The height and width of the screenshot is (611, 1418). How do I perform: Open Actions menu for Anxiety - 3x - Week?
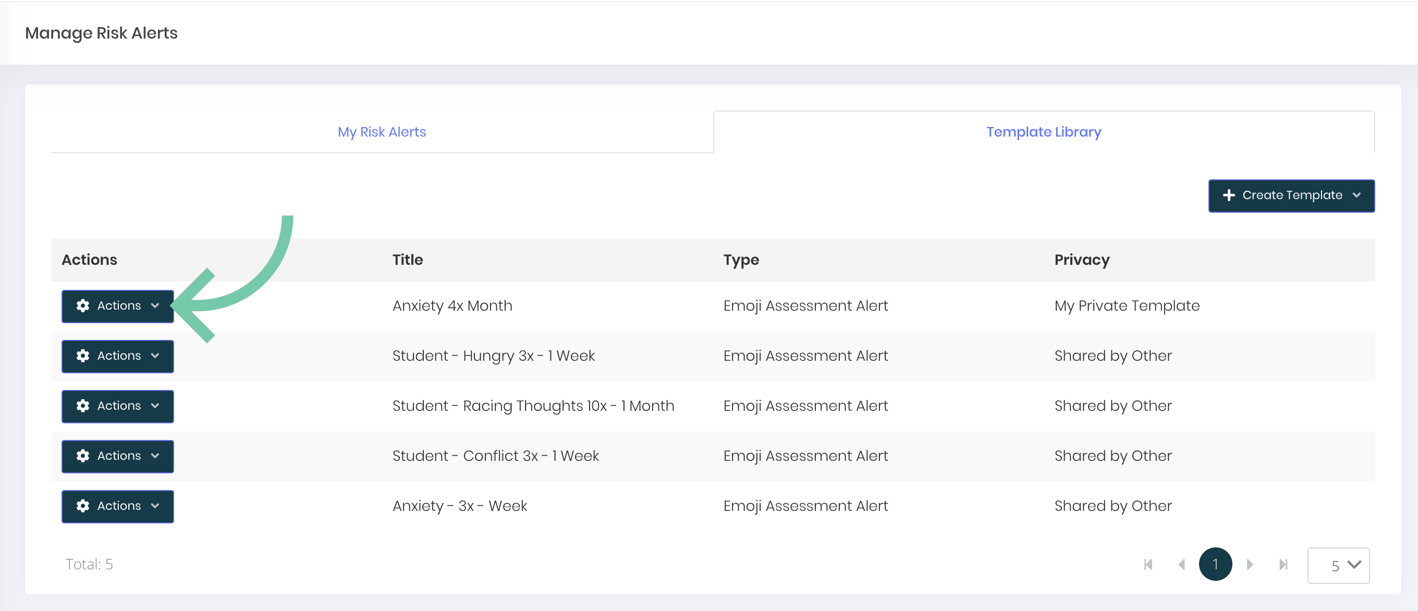tap(117, 506)
